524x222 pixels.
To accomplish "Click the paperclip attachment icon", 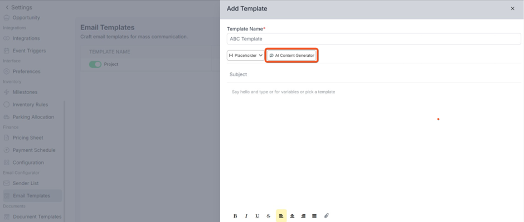I will [327, 216].
